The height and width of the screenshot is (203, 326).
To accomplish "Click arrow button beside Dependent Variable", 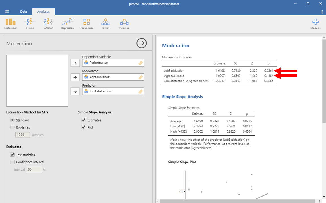I will click(x=75, y=63).
